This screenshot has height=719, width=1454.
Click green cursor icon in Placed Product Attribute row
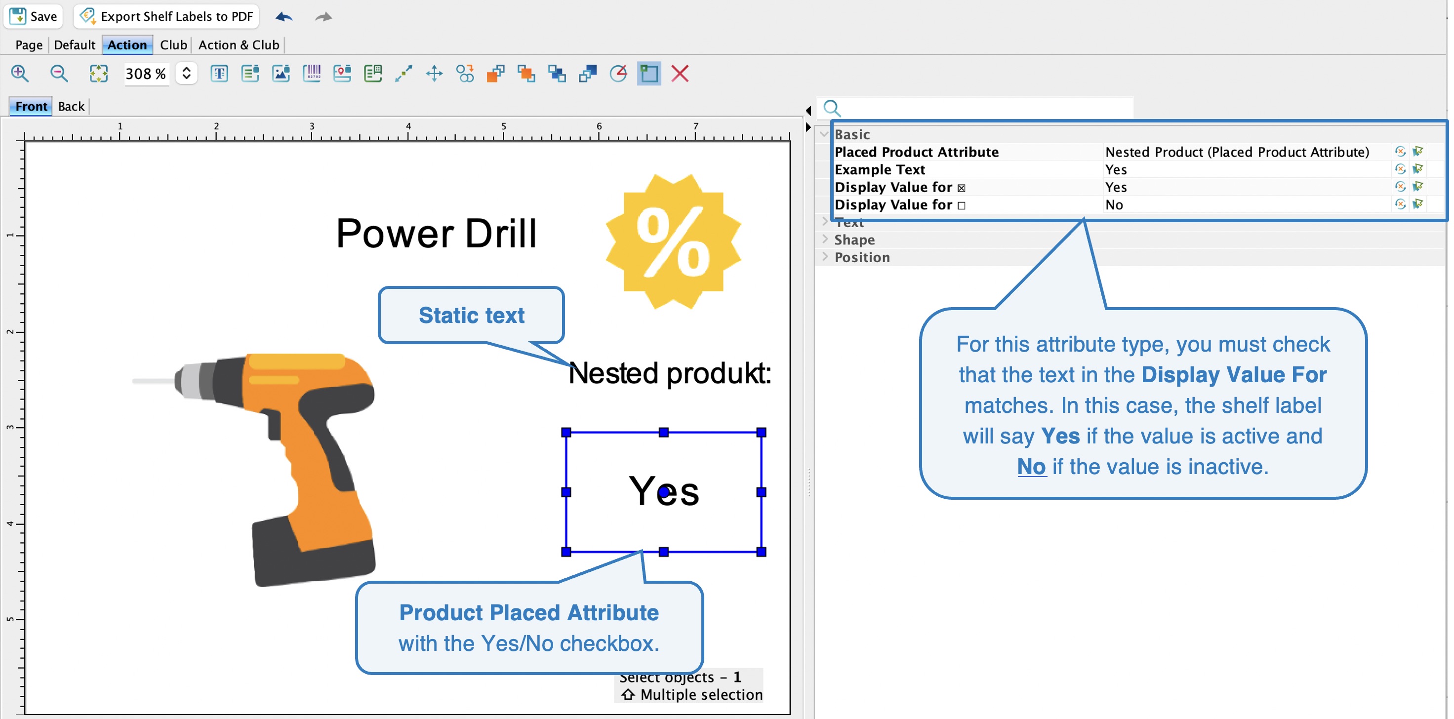[1418, 151]
